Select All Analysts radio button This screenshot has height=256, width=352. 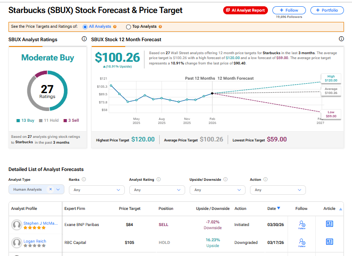pyautogui.click(x=85, y=27)
